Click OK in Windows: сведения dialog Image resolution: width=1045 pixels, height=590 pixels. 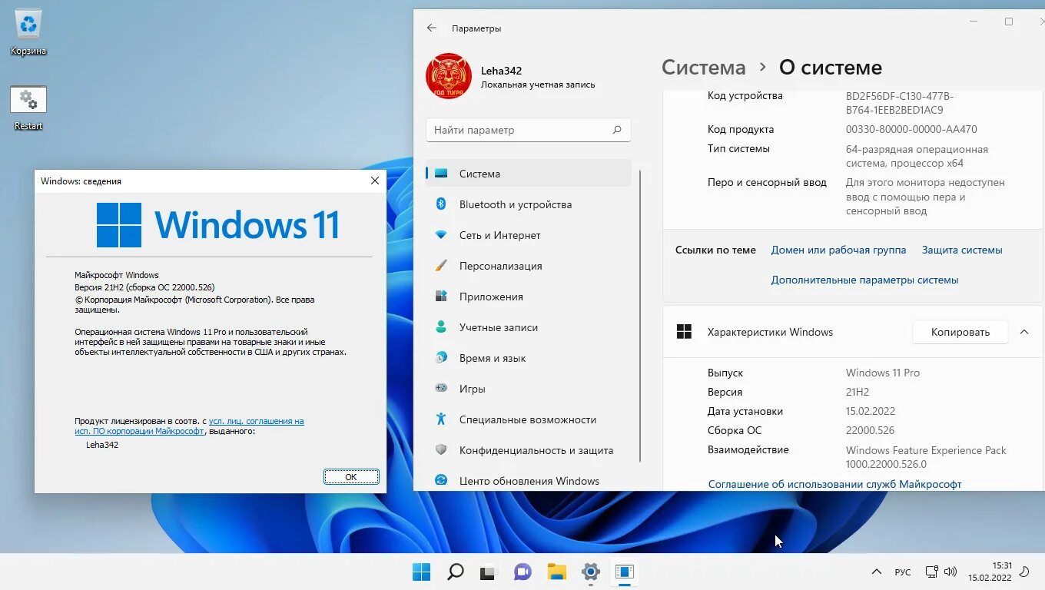tap(351, 477)
